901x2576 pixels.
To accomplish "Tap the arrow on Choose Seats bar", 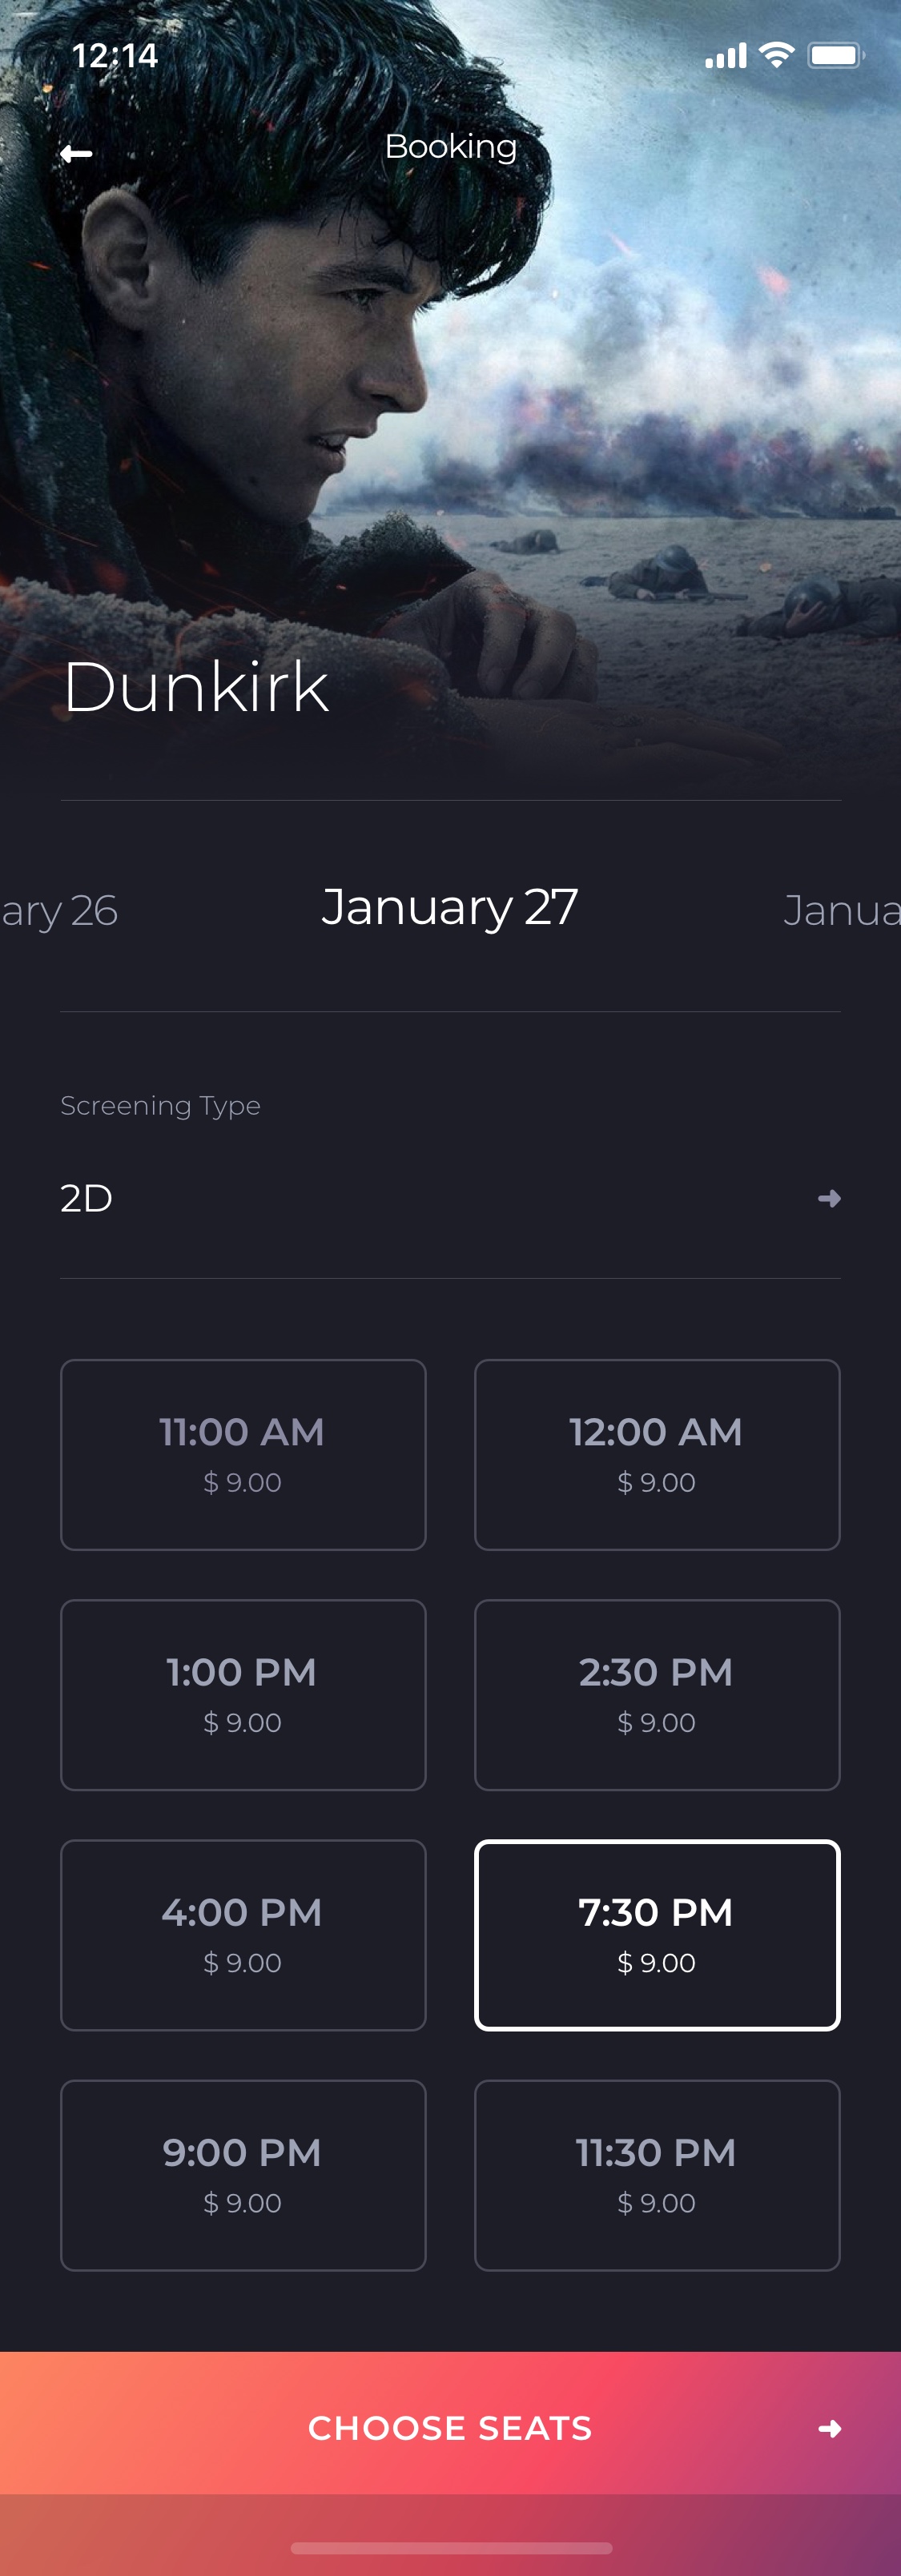I will [830, 2428].
